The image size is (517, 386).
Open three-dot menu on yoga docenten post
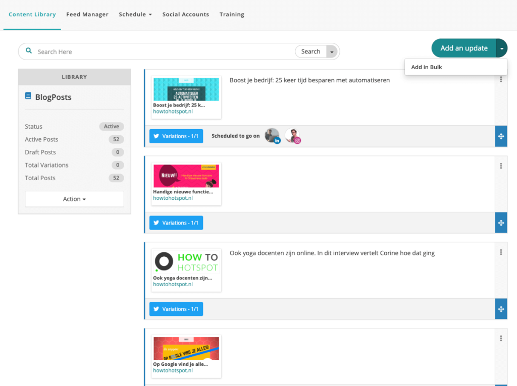(501, 252)
